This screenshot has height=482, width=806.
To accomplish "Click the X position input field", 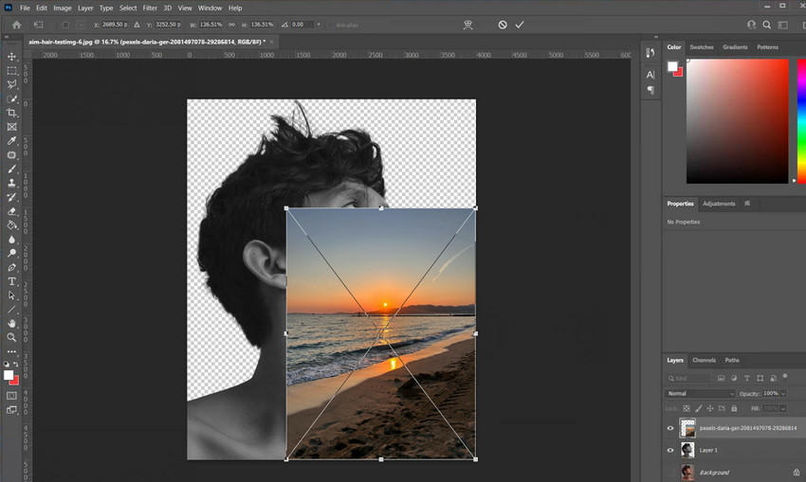I will coord(115,25).
